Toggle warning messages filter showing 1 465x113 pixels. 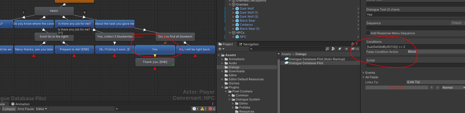pos(203,109)
